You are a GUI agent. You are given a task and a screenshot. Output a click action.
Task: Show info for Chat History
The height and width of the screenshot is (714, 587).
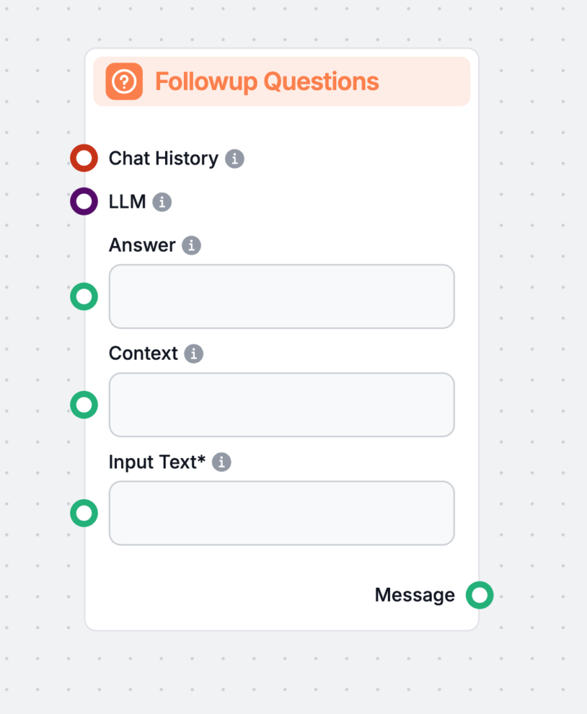coord(235,159)
